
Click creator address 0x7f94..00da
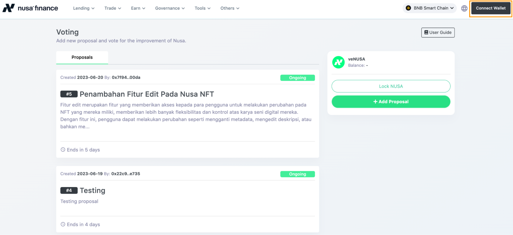[x=126, y=77]
